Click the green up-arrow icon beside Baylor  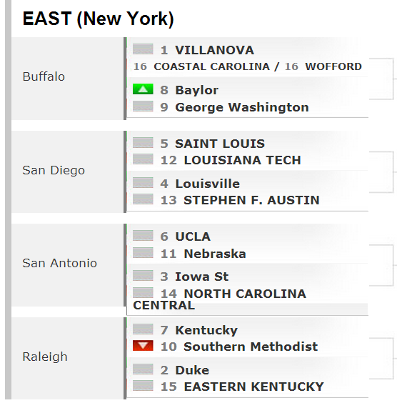point(143,89)
